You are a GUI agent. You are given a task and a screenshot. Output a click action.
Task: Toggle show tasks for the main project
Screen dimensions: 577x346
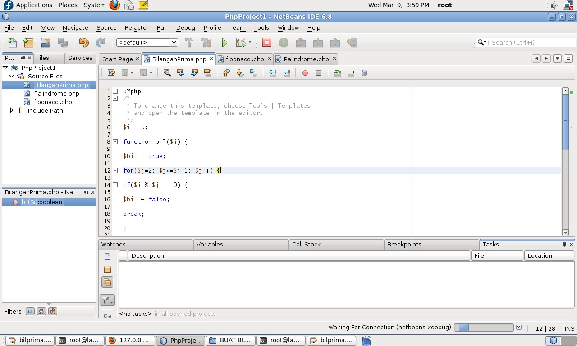click(107, 269)
